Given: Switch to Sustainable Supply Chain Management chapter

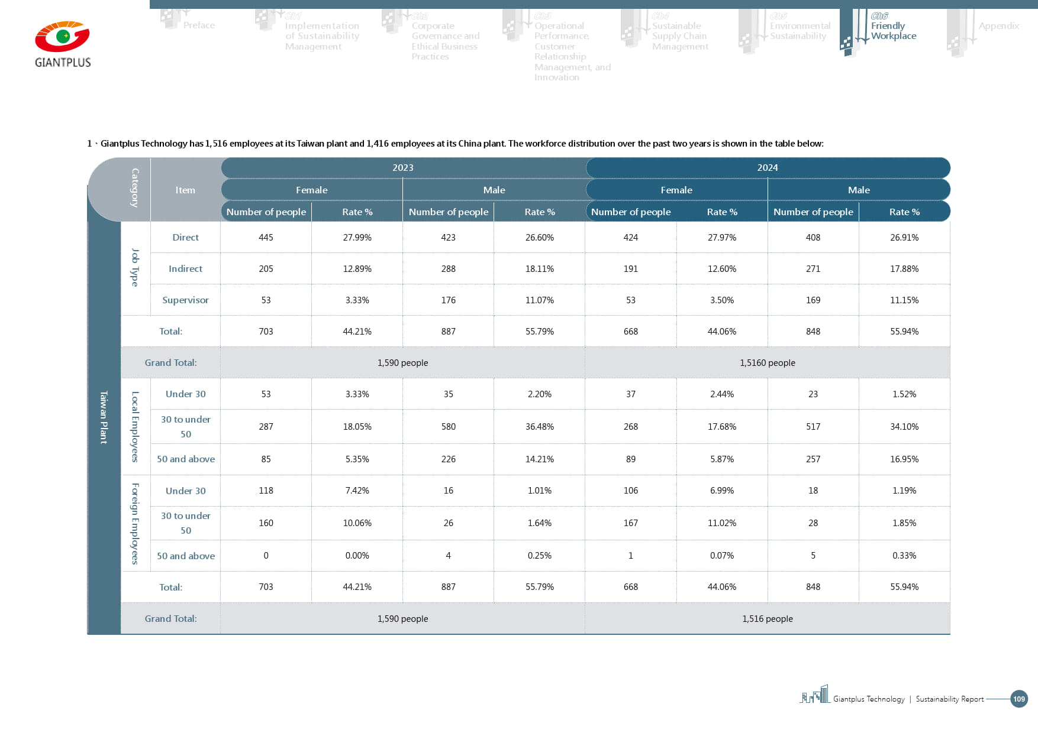Looking at the screenshot, I should pos(679,36).
